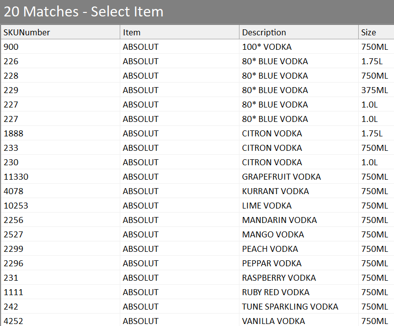Pick the GRAPEFRUIT VODKA item
The width and height of the screenshot is (394, 326).
pos(281,177)
